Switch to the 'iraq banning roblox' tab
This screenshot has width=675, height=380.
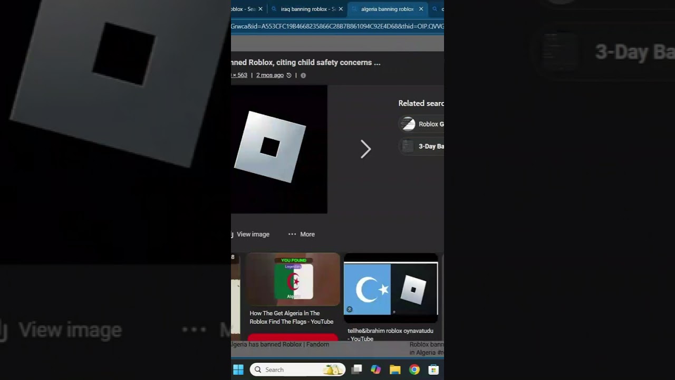(308, 9)
